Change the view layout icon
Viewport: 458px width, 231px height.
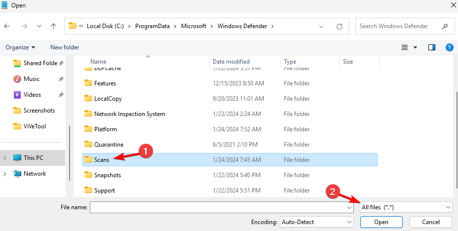(405, 47)
